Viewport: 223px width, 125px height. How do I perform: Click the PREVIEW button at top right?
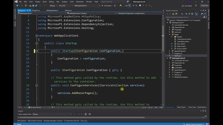(x=205, y=6)
